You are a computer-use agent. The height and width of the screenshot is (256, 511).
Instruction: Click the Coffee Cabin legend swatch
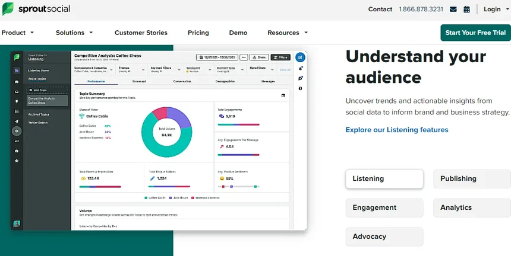[x=146, y=197]
